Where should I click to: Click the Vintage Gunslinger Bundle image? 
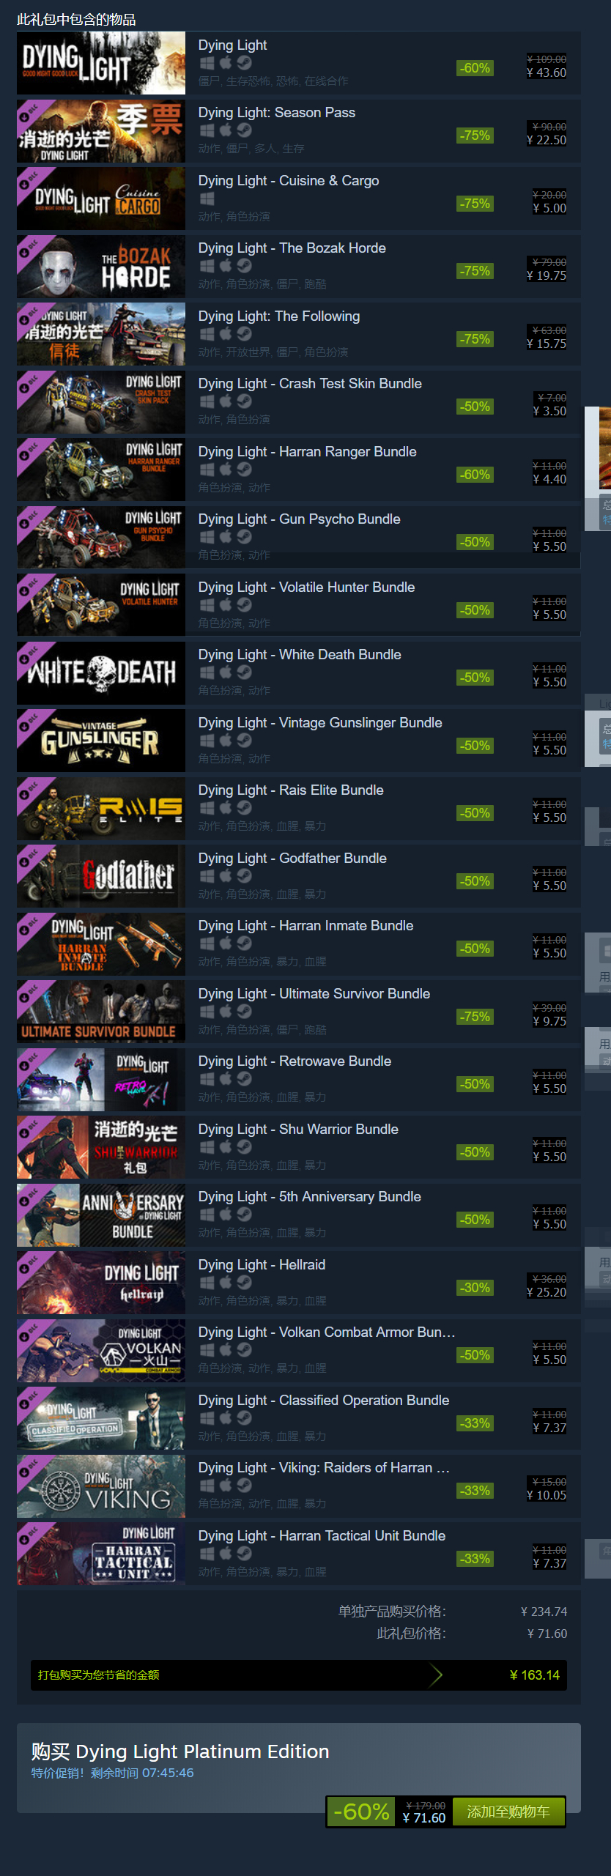[101, 741]
